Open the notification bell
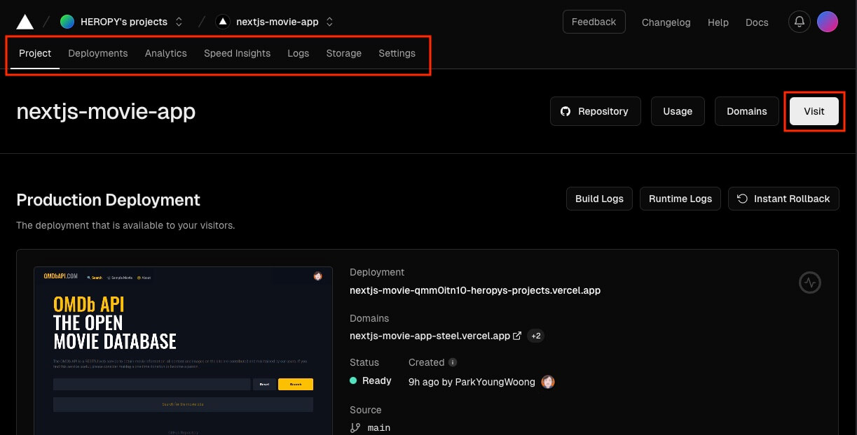The image size is (857, 435). point(799,22)
